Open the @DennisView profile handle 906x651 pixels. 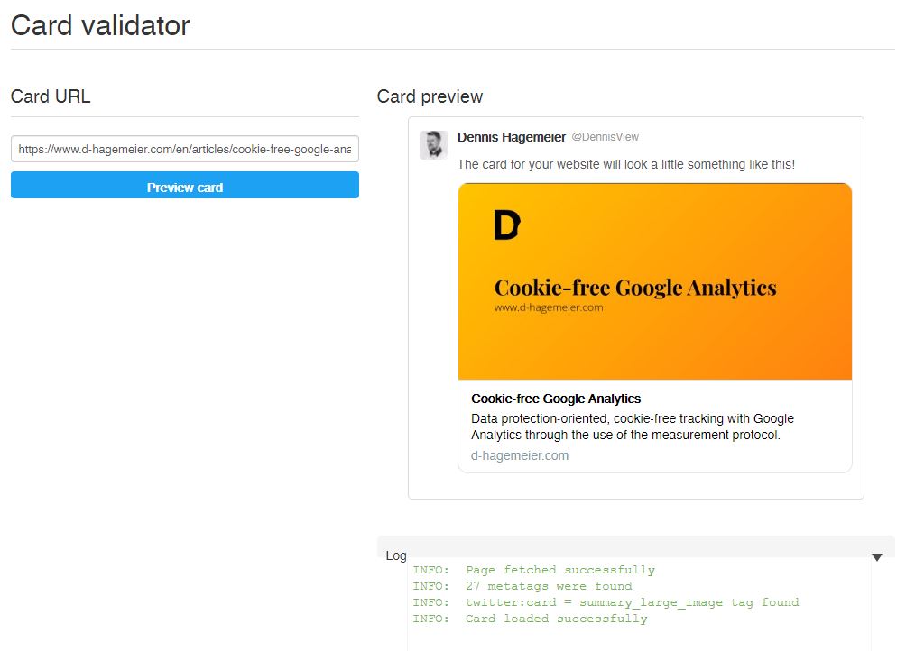point(604,137)
